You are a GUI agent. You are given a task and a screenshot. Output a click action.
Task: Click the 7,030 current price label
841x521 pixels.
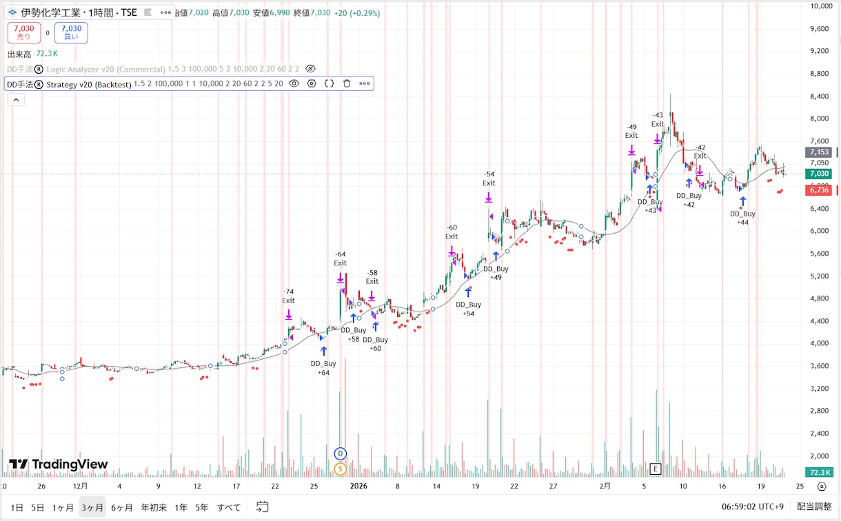click(818, 174)
